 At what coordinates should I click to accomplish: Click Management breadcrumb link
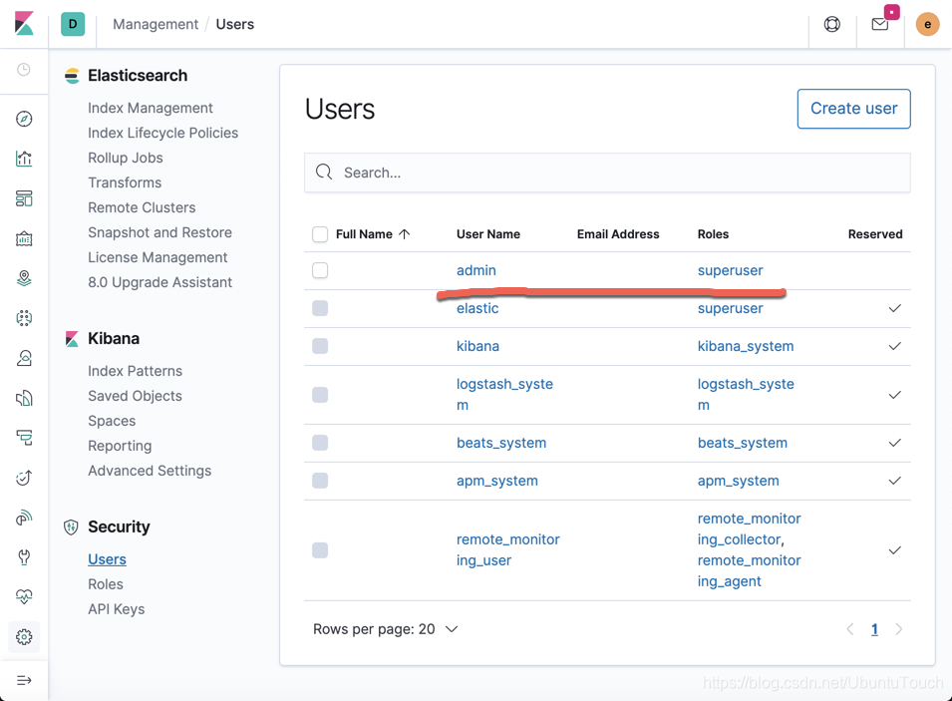click(x=156, y=24)
